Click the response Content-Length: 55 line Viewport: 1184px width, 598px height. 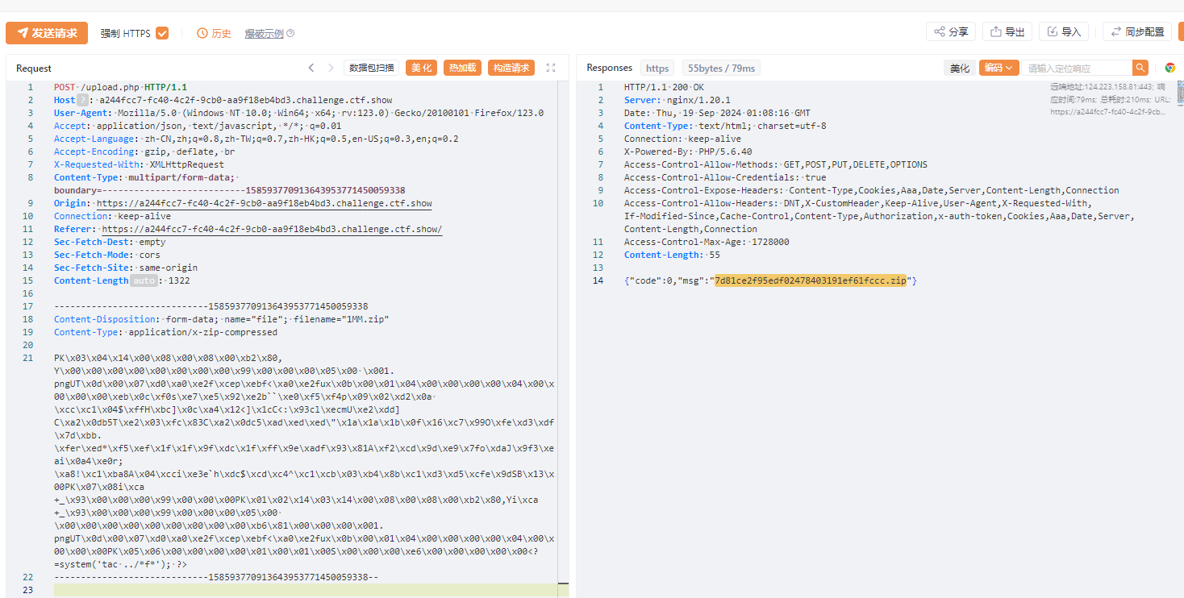coord(672,255)
